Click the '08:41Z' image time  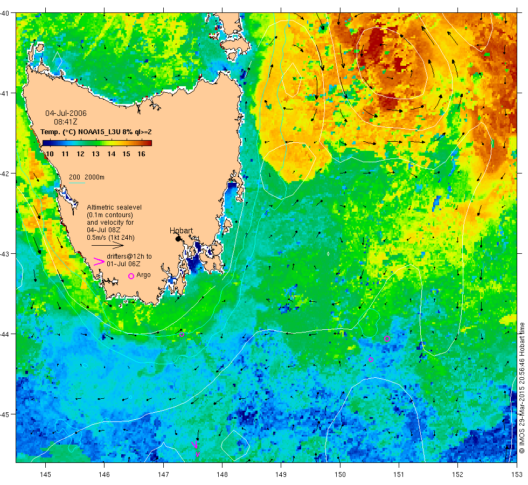66,122
